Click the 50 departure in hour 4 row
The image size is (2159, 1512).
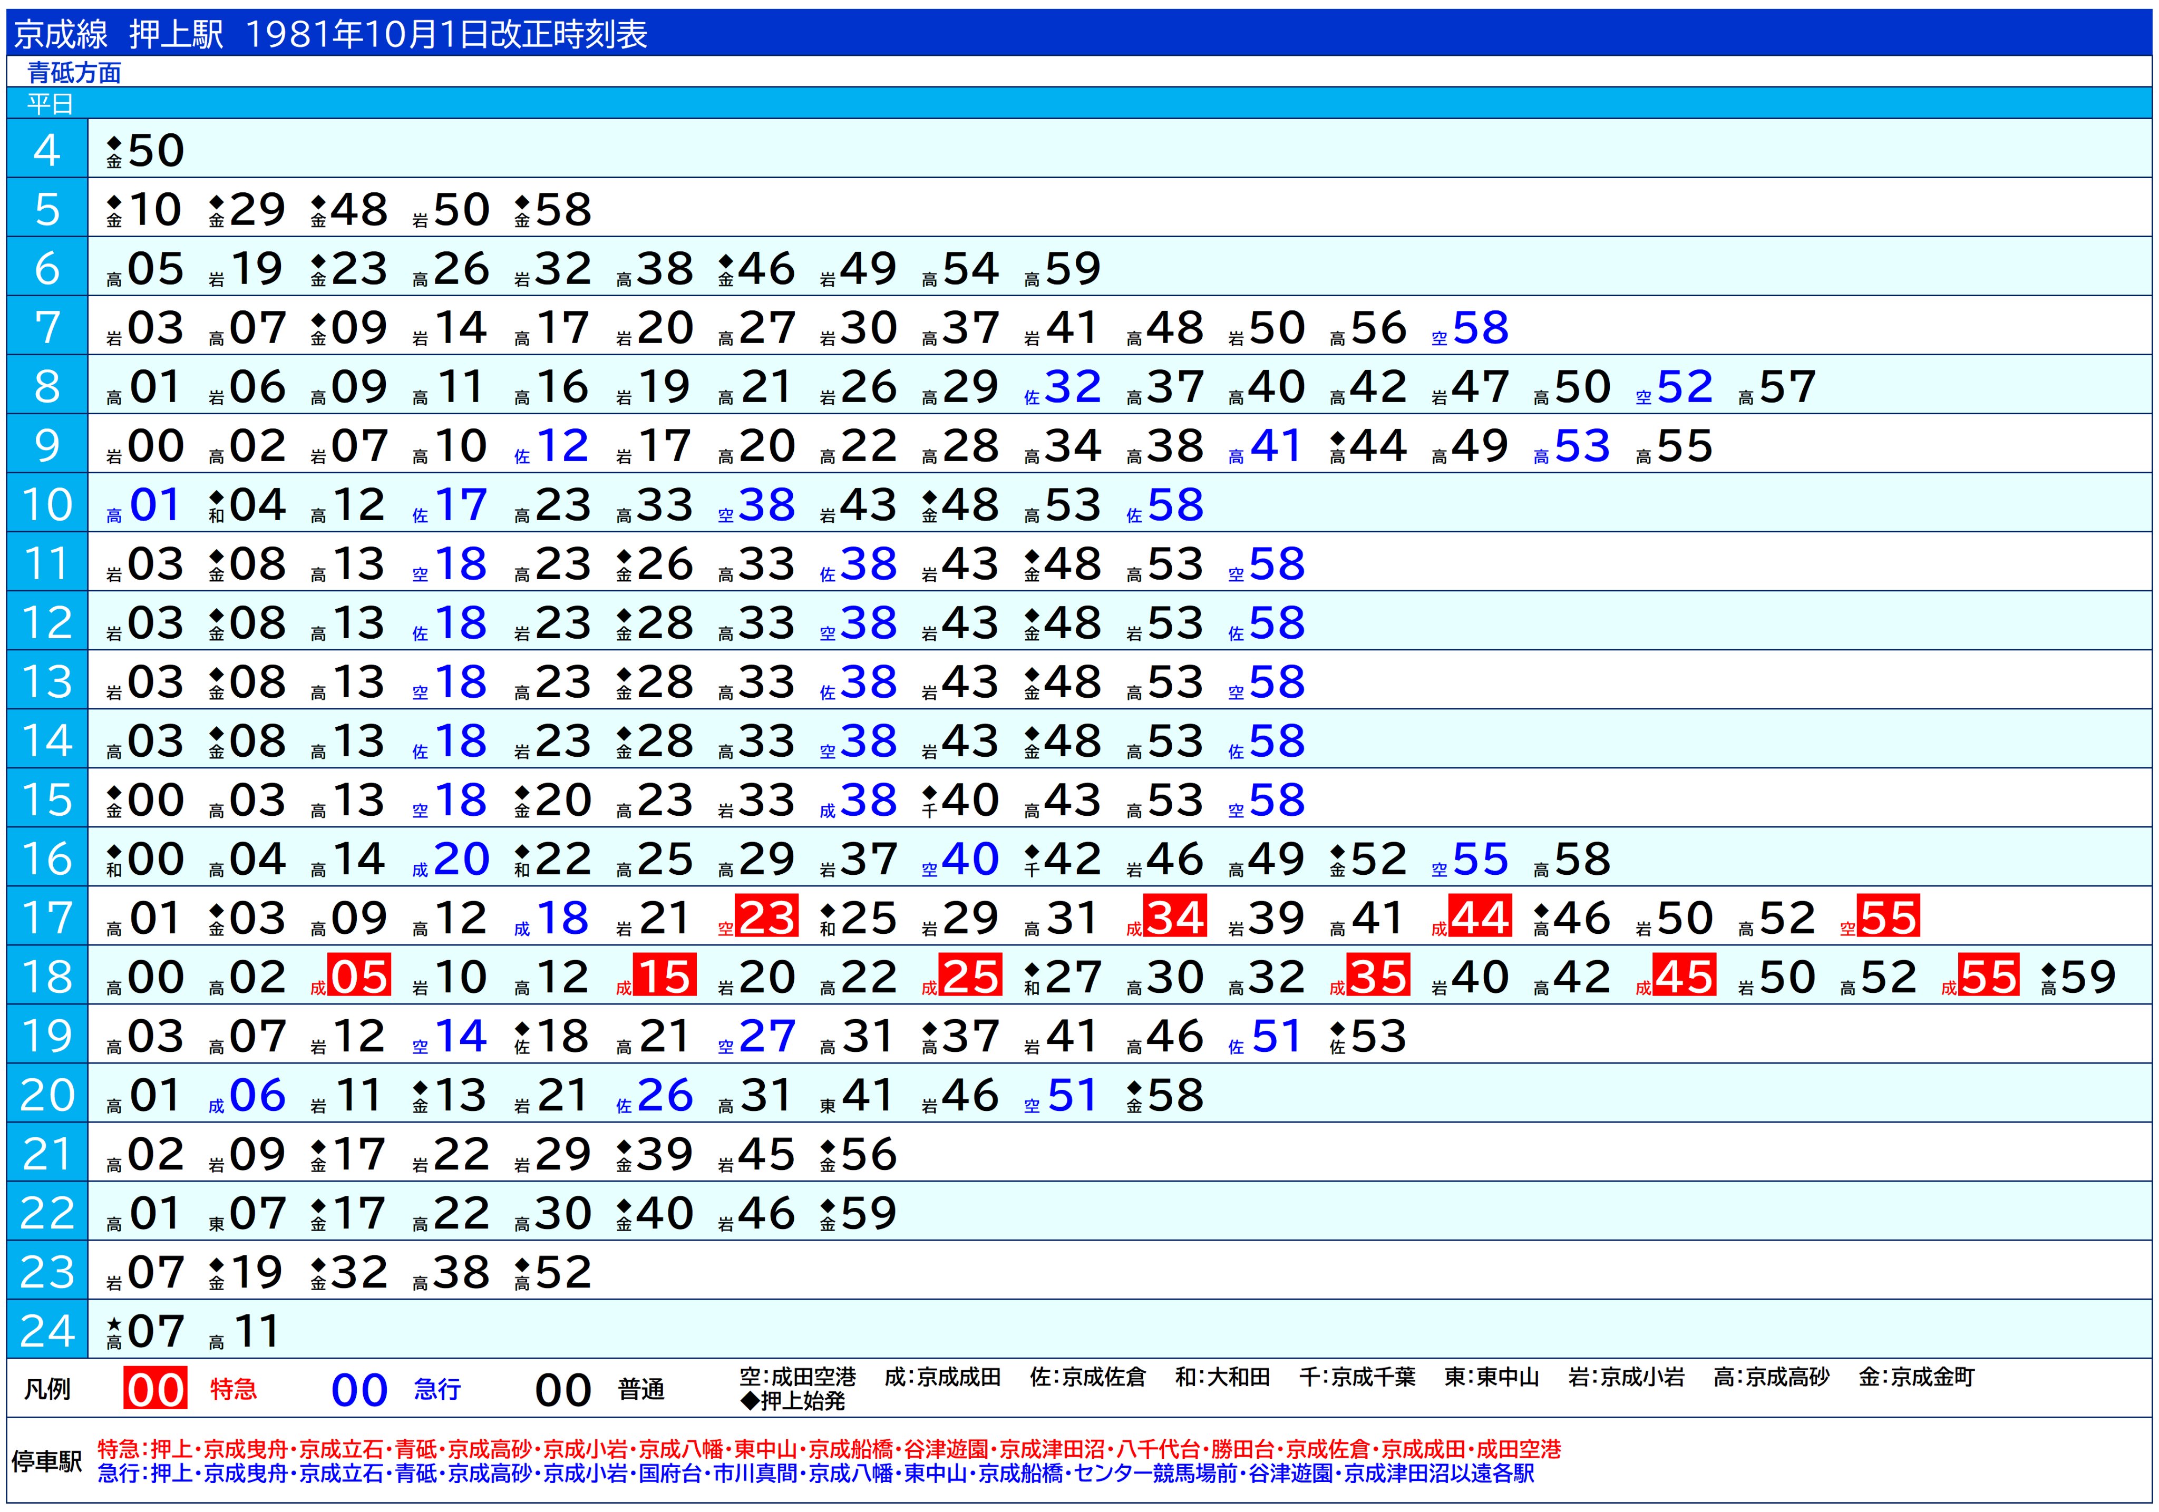tap(145, 150)
